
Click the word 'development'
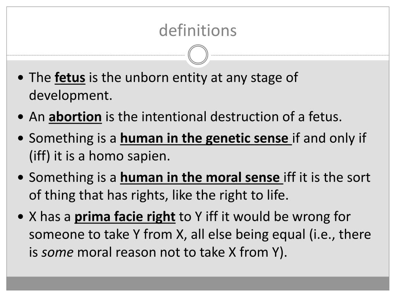pos(70,96)
